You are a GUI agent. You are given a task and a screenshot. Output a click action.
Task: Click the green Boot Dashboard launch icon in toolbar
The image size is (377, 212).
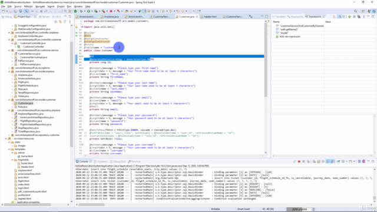[x=75, y=11]
